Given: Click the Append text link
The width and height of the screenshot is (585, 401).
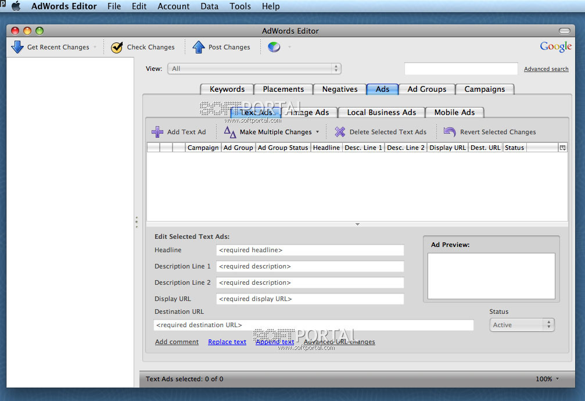Looking at the screenshot, I should click(x=275, y=342).
